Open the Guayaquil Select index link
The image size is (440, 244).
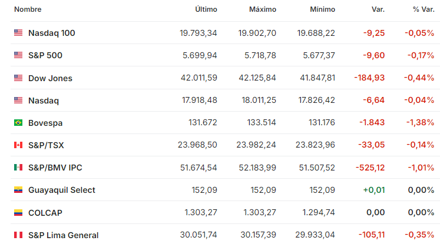click(x=62, y=190)
